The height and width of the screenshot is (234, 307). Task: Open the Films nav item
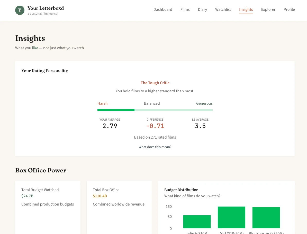tap(185, 9)
